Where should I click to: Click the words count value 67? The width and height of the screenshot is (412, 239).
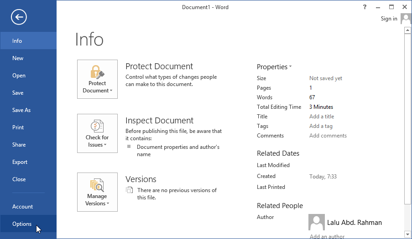coord(312,97)
